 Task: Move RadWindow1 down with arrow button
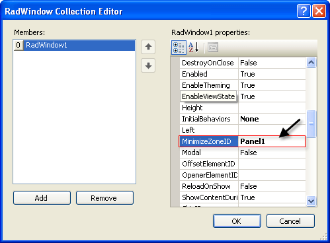coord(148,65)
